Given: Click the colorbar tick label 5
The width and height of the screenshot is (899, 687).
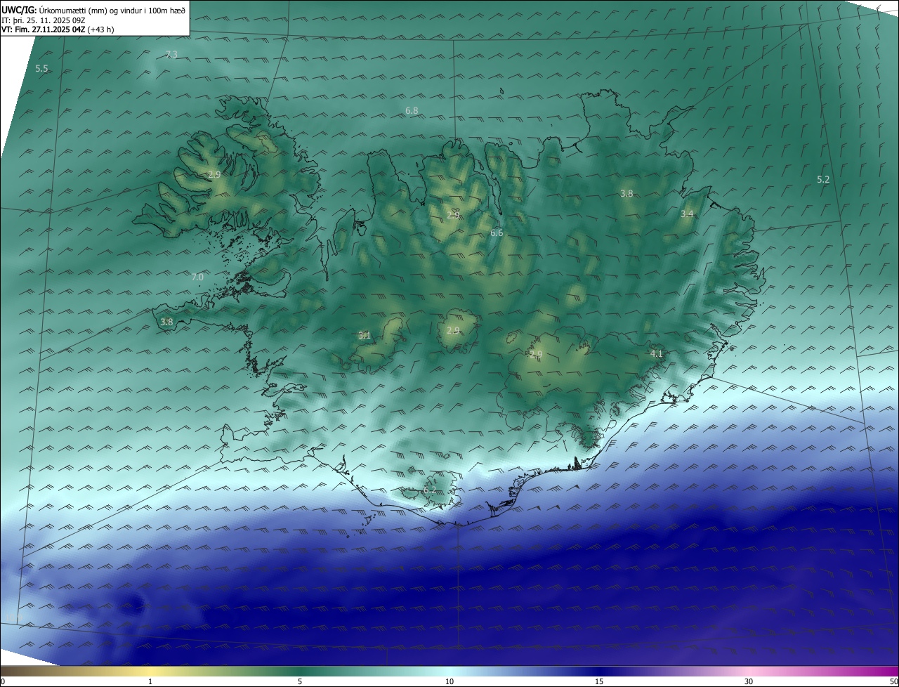Looking at the screenshot, I should (x=300, y=681).
